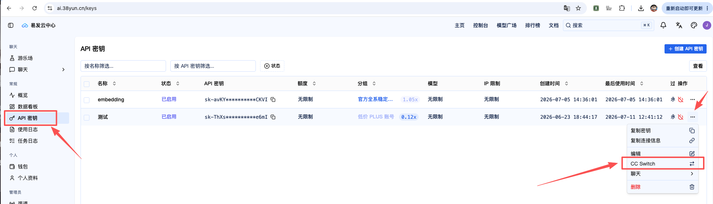The height and width of the screenshot is (204, 713).
Task: Sort the table by 名称
Action: (107, 83)
